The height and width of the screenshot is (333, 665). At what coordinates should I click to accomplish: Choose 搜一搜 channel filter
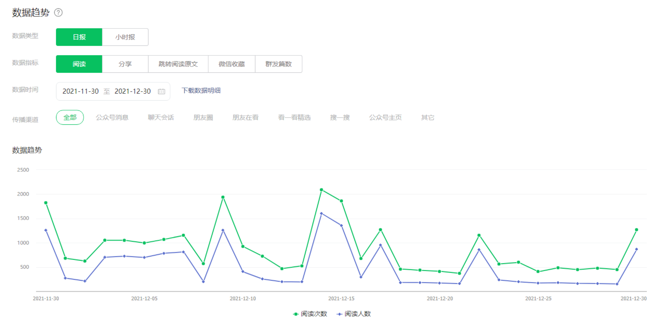[x=340, y=118]
